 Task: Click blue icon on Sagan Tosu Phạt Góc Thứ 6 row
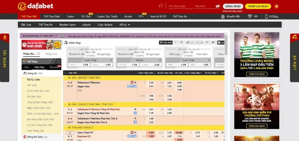(x=135, y=122)
